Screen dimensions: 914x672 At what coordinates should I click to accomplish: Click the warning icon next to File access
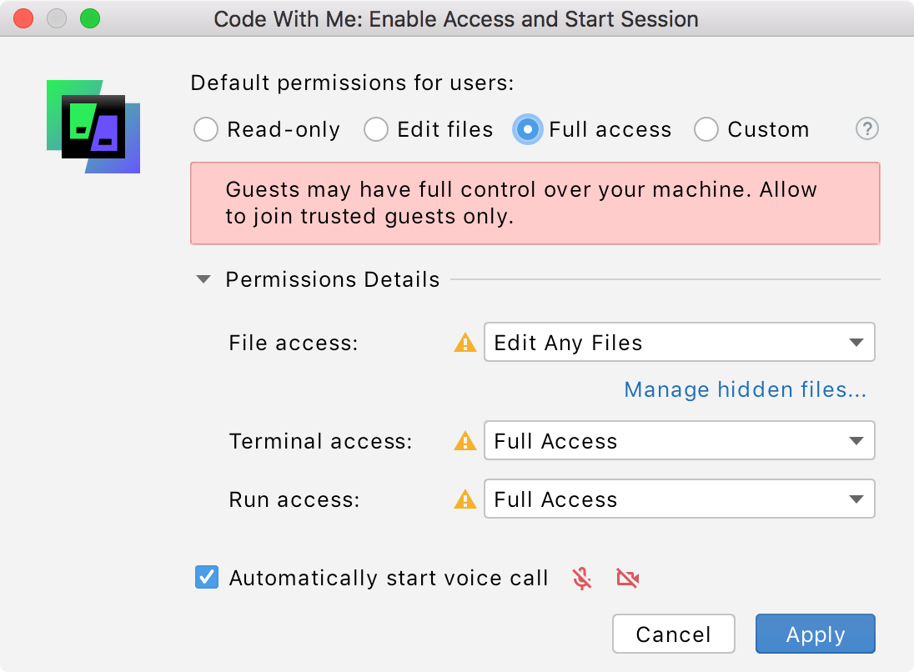coord(465,343)
